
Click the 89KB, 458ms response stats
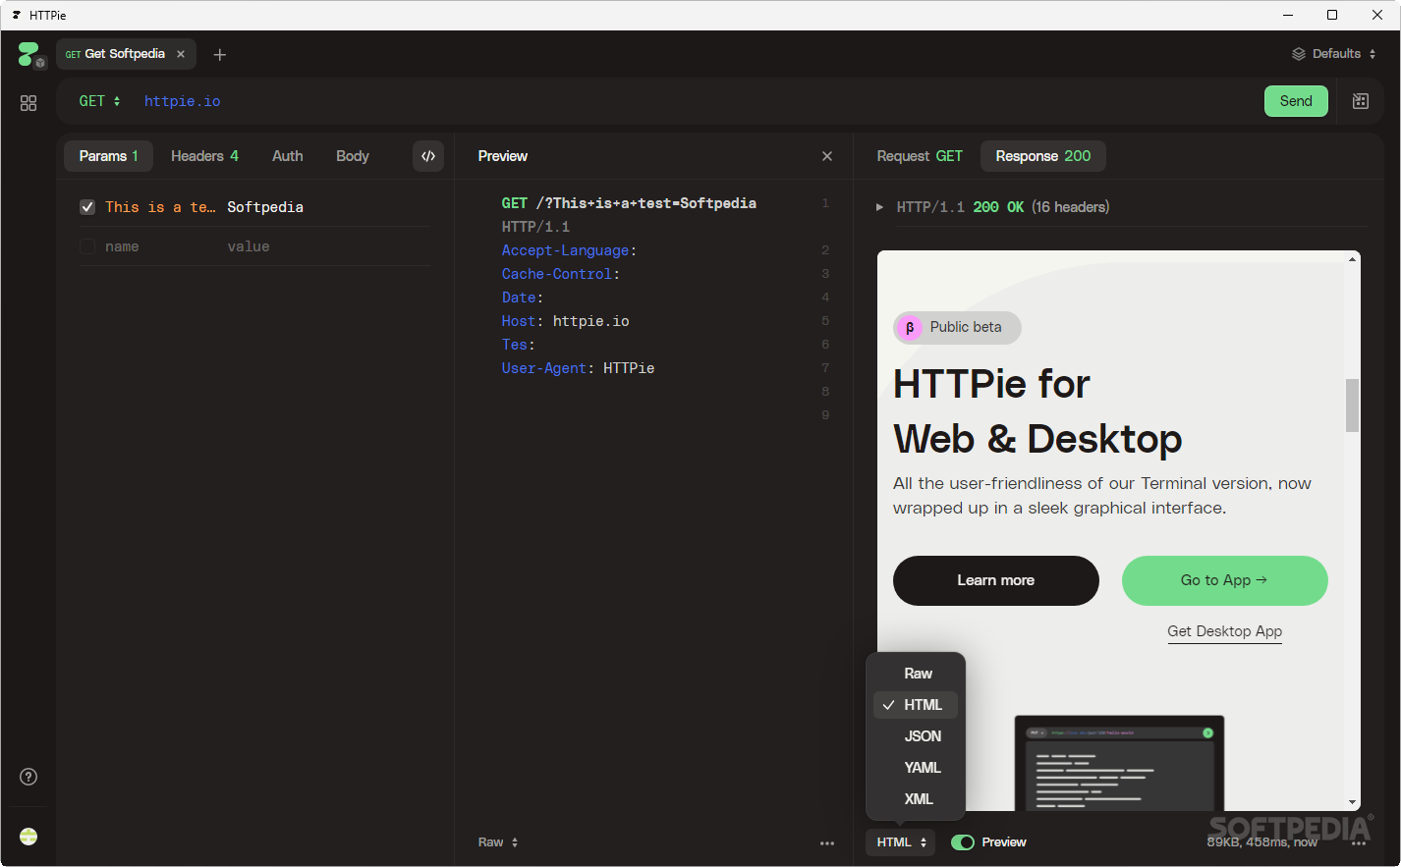point(1262,842)
